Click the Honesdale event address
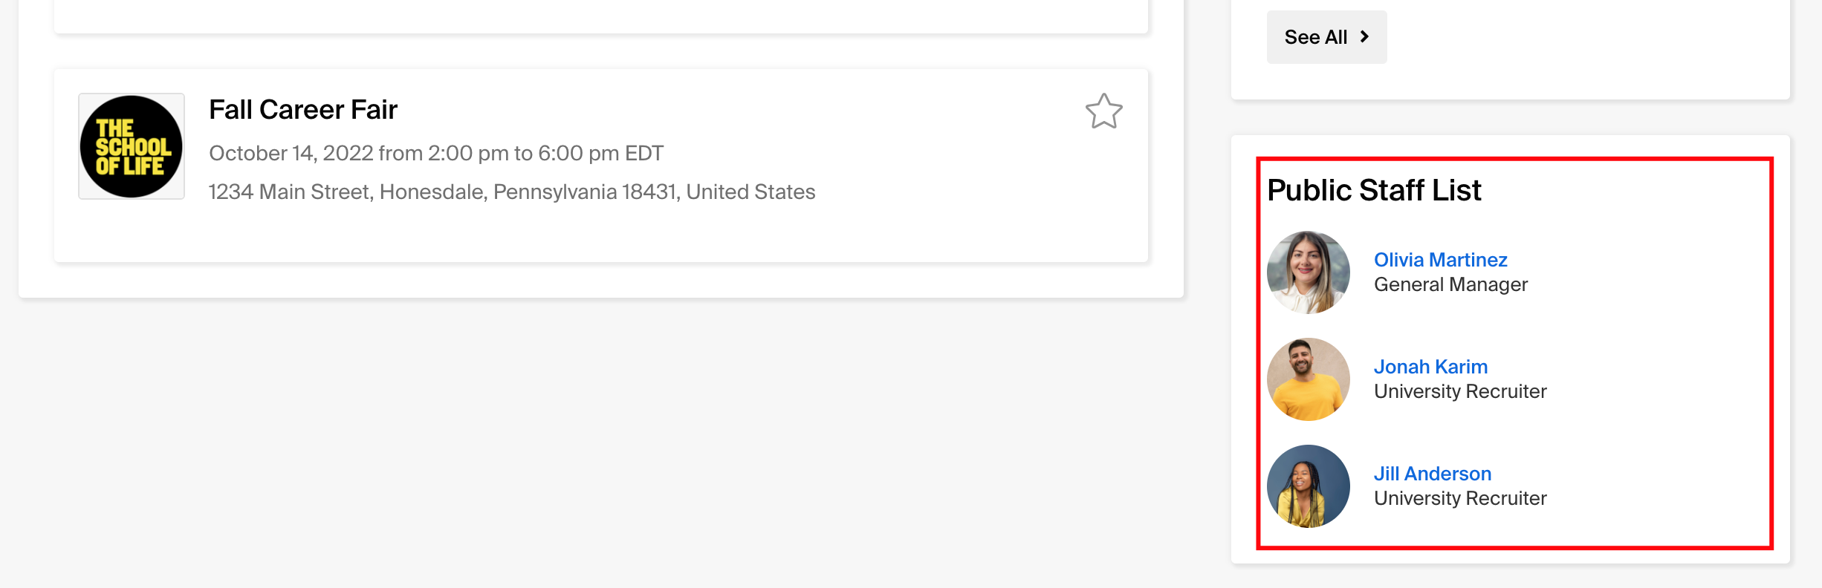The width and height of the screenshot is (1822, 588). pos(512,192)
